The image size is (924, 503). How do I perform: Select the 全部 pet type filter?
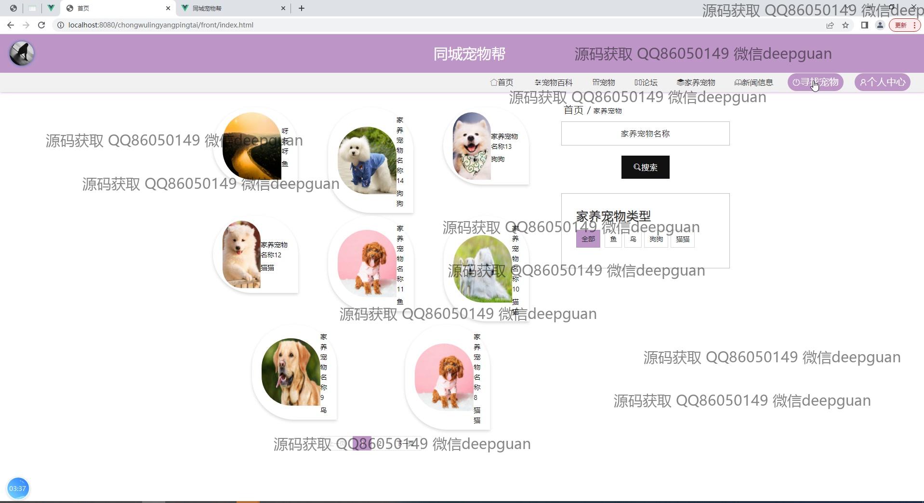pos(588,239)
